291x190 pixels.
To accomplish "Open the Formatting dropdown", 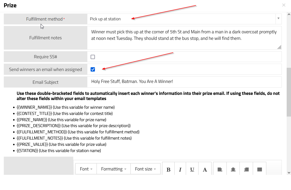I will pyautogui.click(x=114, y=169).
